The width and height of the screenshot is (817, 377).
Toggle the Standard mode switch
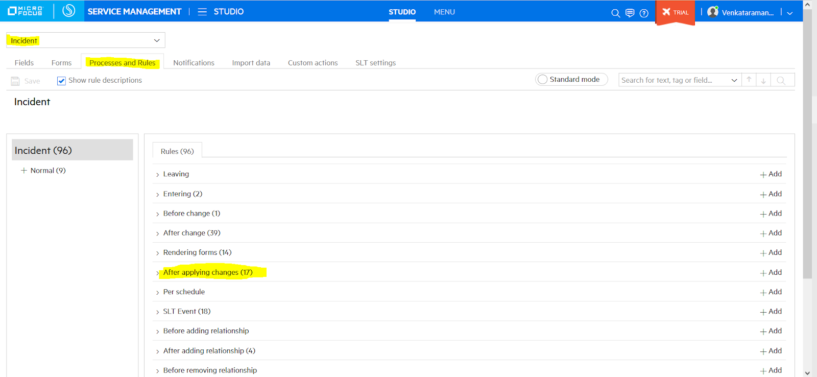click(x=543, y=79)
